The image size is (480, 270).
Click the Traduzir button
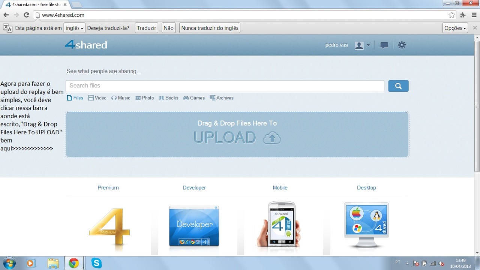(146, 28)
